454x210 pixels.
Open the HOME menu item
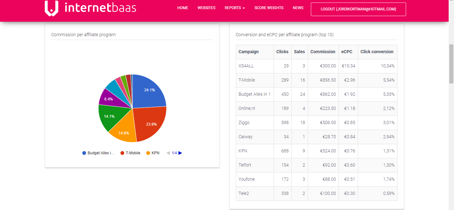pos(183,8)
